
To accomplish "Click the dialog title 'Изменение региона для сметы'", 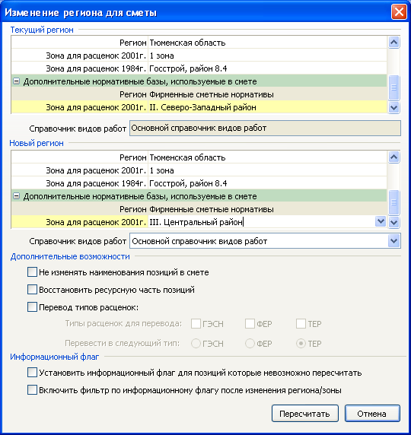I will point(81,13).
